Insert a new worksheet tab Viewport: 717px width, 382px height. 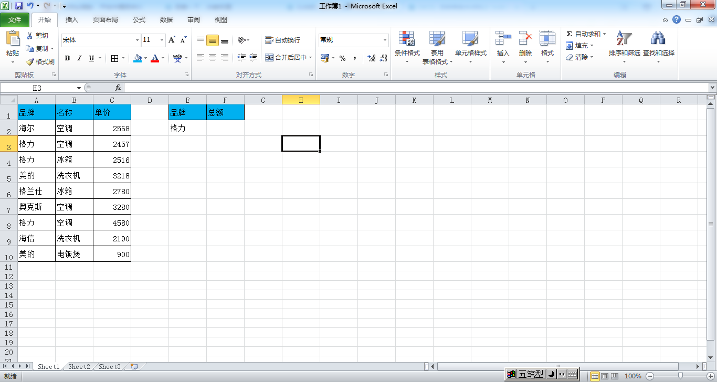[134, 367]
